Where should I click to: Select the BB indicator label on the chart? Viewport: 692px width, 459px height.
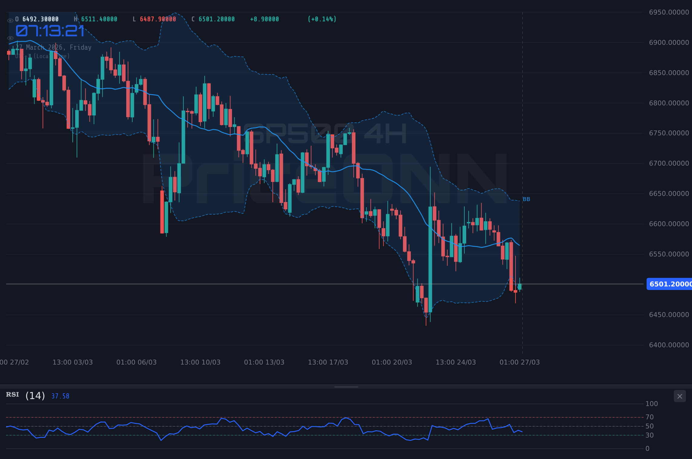tap(527, 199)
